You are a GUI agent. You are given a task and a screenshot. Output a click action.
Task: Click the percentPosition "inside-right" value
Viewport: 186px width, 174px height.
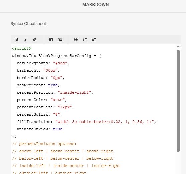[74, 93]
